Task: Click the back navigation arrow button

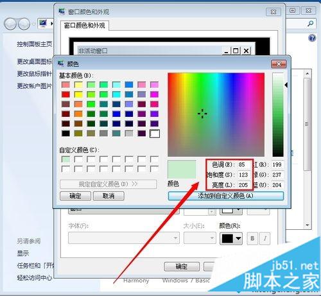Action: pyautogui.click(x=10, y=24)
